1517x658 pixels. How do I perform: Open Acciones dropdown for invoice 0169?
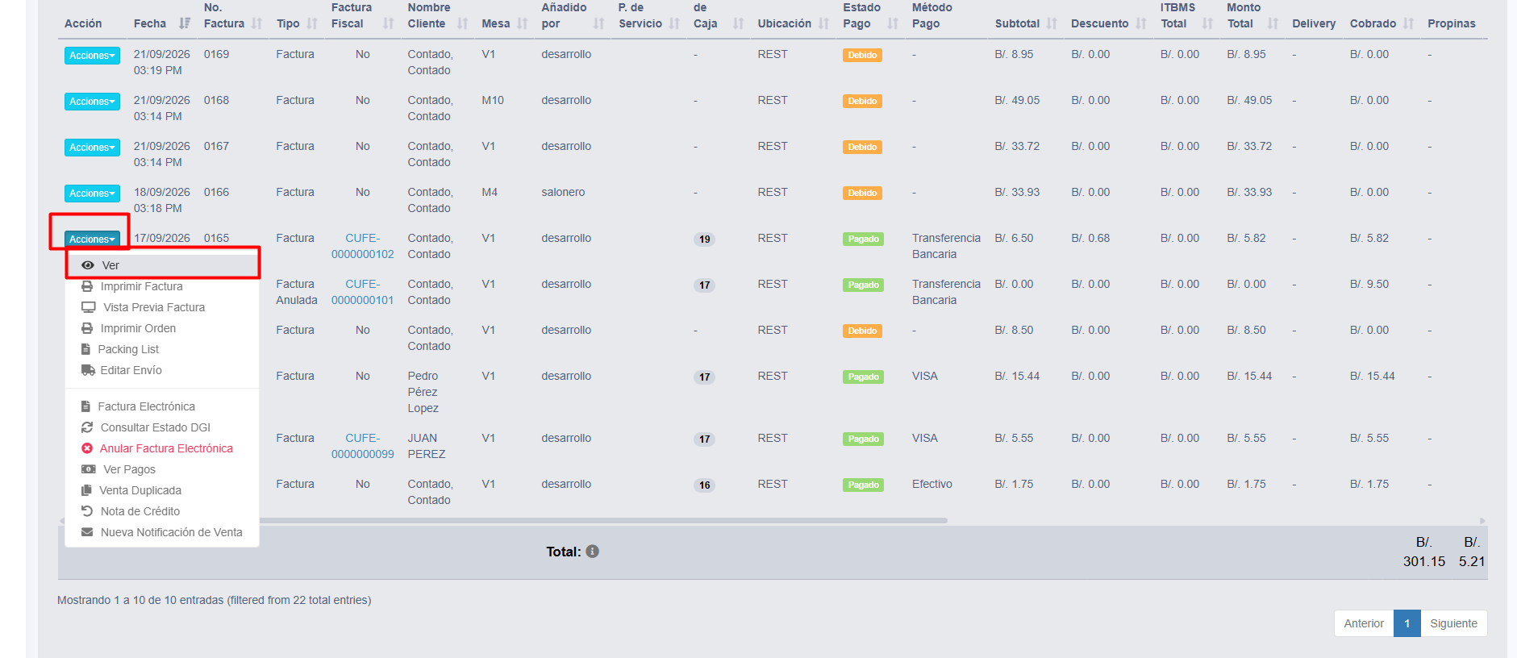point(92,56)
